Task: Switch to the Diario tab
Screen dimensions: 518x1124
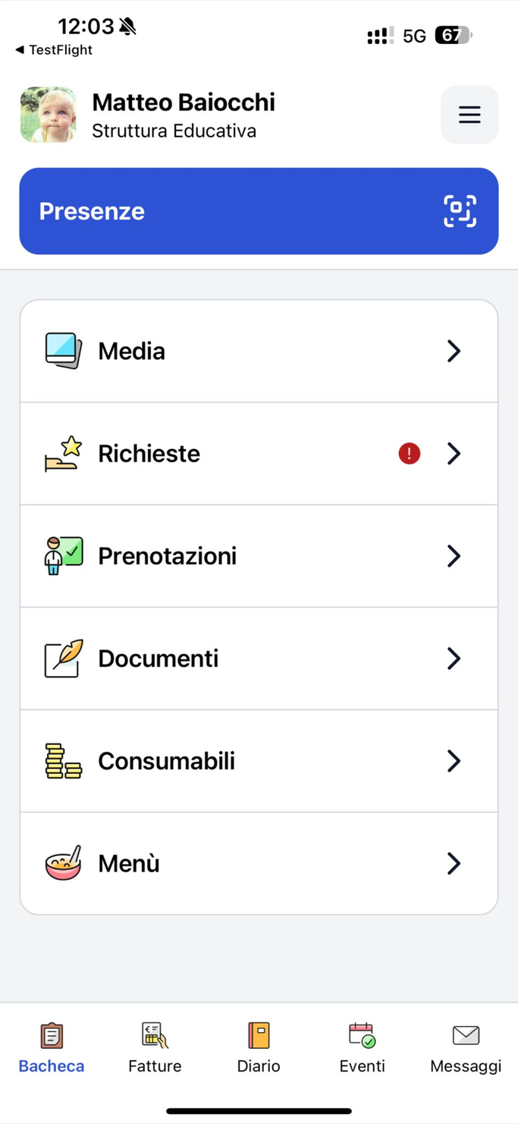Action: [259, 1048]
